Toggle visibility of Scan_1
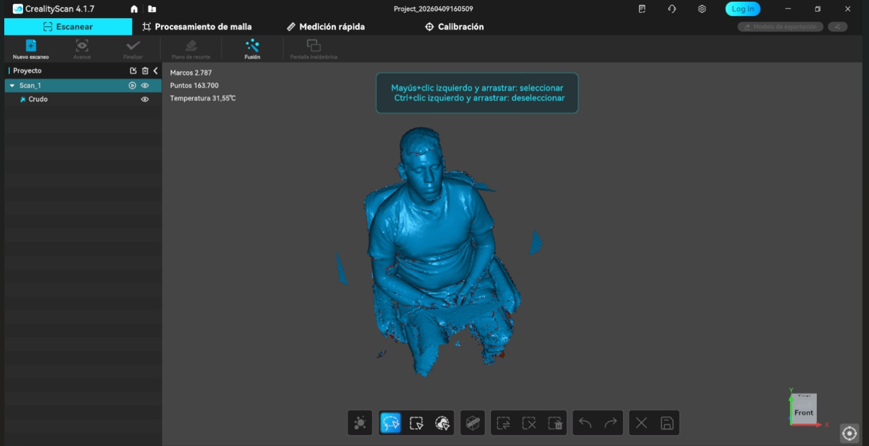Screen dimensions: 869x446 pos(145,86)
